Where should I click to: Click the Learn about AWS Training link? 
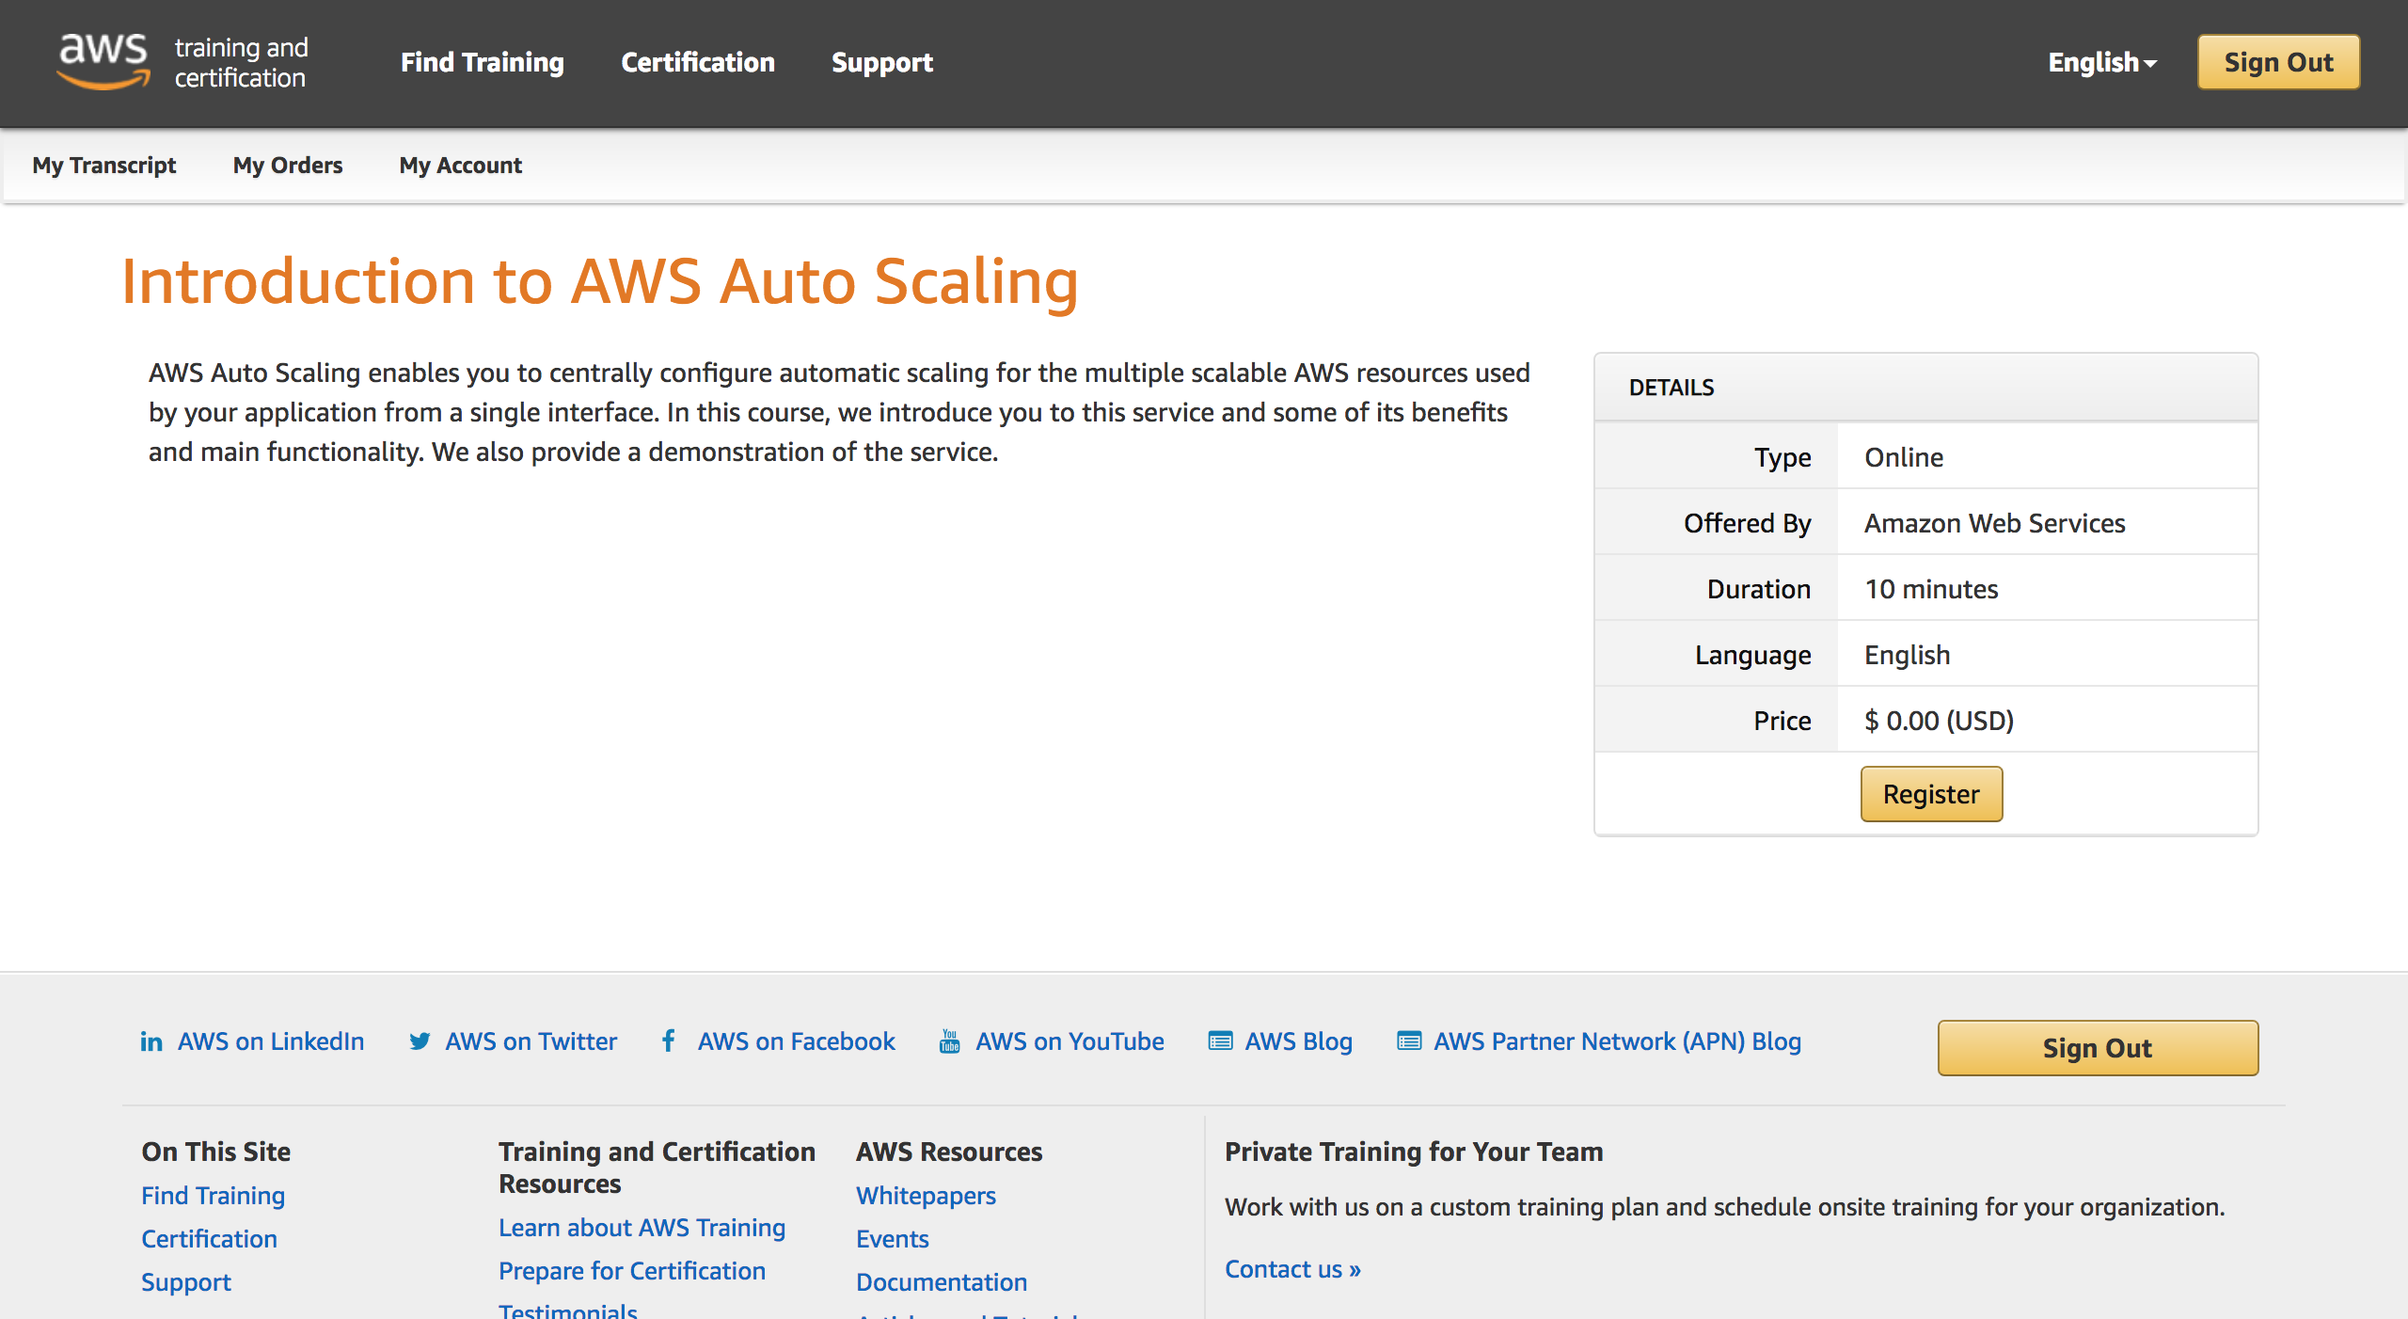pos(642,1228)
